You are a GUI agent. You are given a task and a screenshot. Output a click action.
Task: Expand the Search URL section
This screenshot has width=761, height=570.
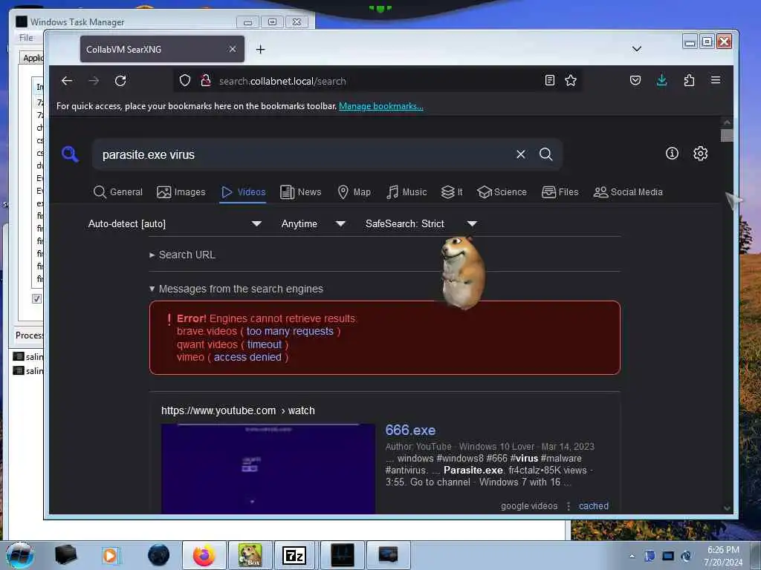tap(183, 255)
